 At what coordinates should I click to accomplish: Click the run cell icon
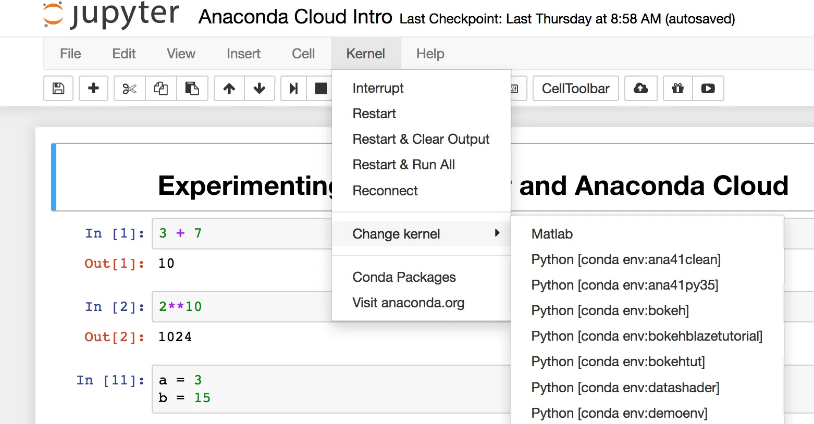coord(294,89)
